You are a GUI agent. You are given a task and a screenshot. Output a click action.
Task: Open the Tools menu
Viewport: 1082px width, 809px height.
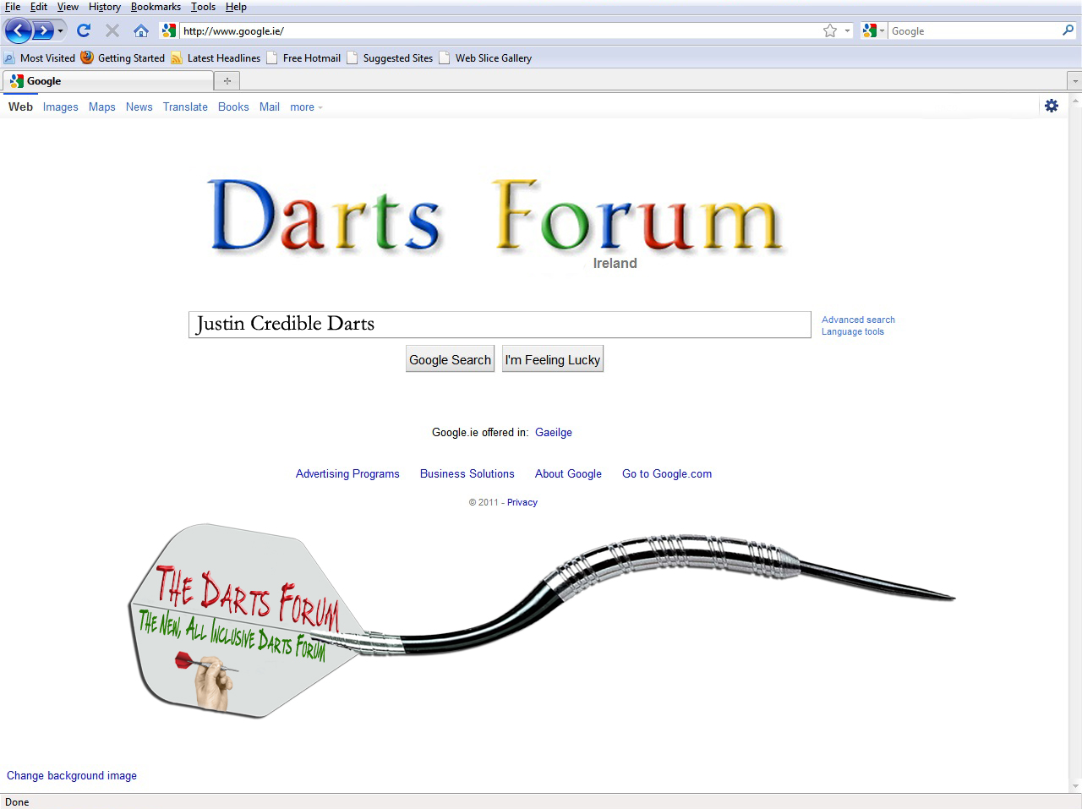pos(203,7)
